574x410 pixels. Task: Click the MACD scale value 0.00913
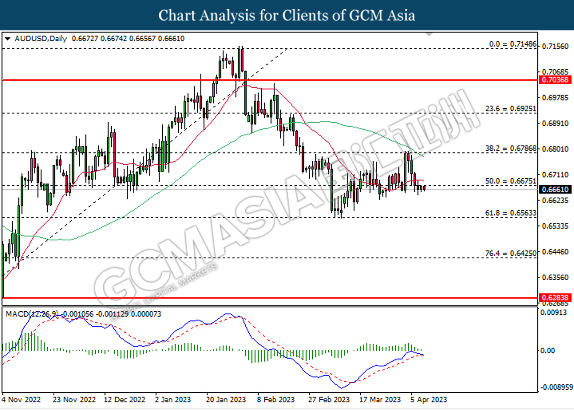click(x=553, y=312)
